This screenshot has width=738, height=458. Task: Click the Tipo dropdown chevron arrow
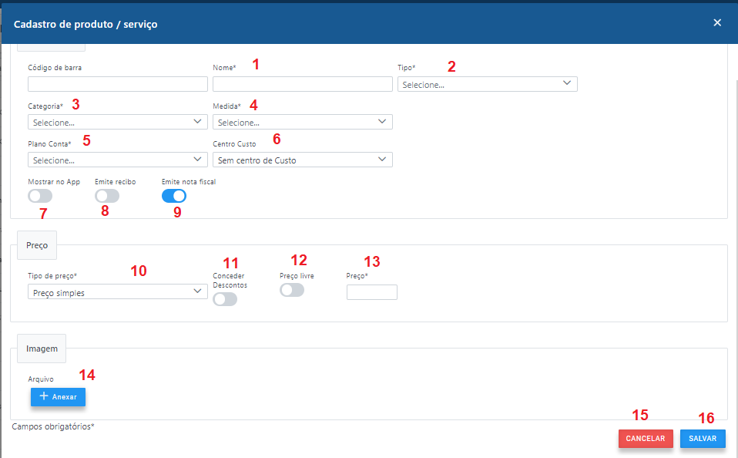tap(567, 83)
